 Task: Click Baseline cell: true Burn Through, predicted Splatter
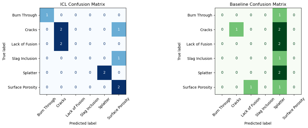point(280,15)
